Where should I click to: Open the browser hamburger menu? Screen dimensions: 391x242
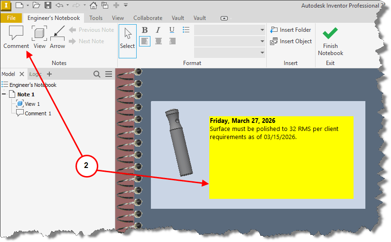pos(109,74)
